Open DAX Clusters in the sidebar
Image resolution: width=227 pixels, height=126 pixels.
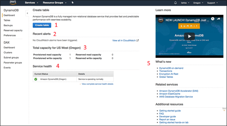[8, 52]
